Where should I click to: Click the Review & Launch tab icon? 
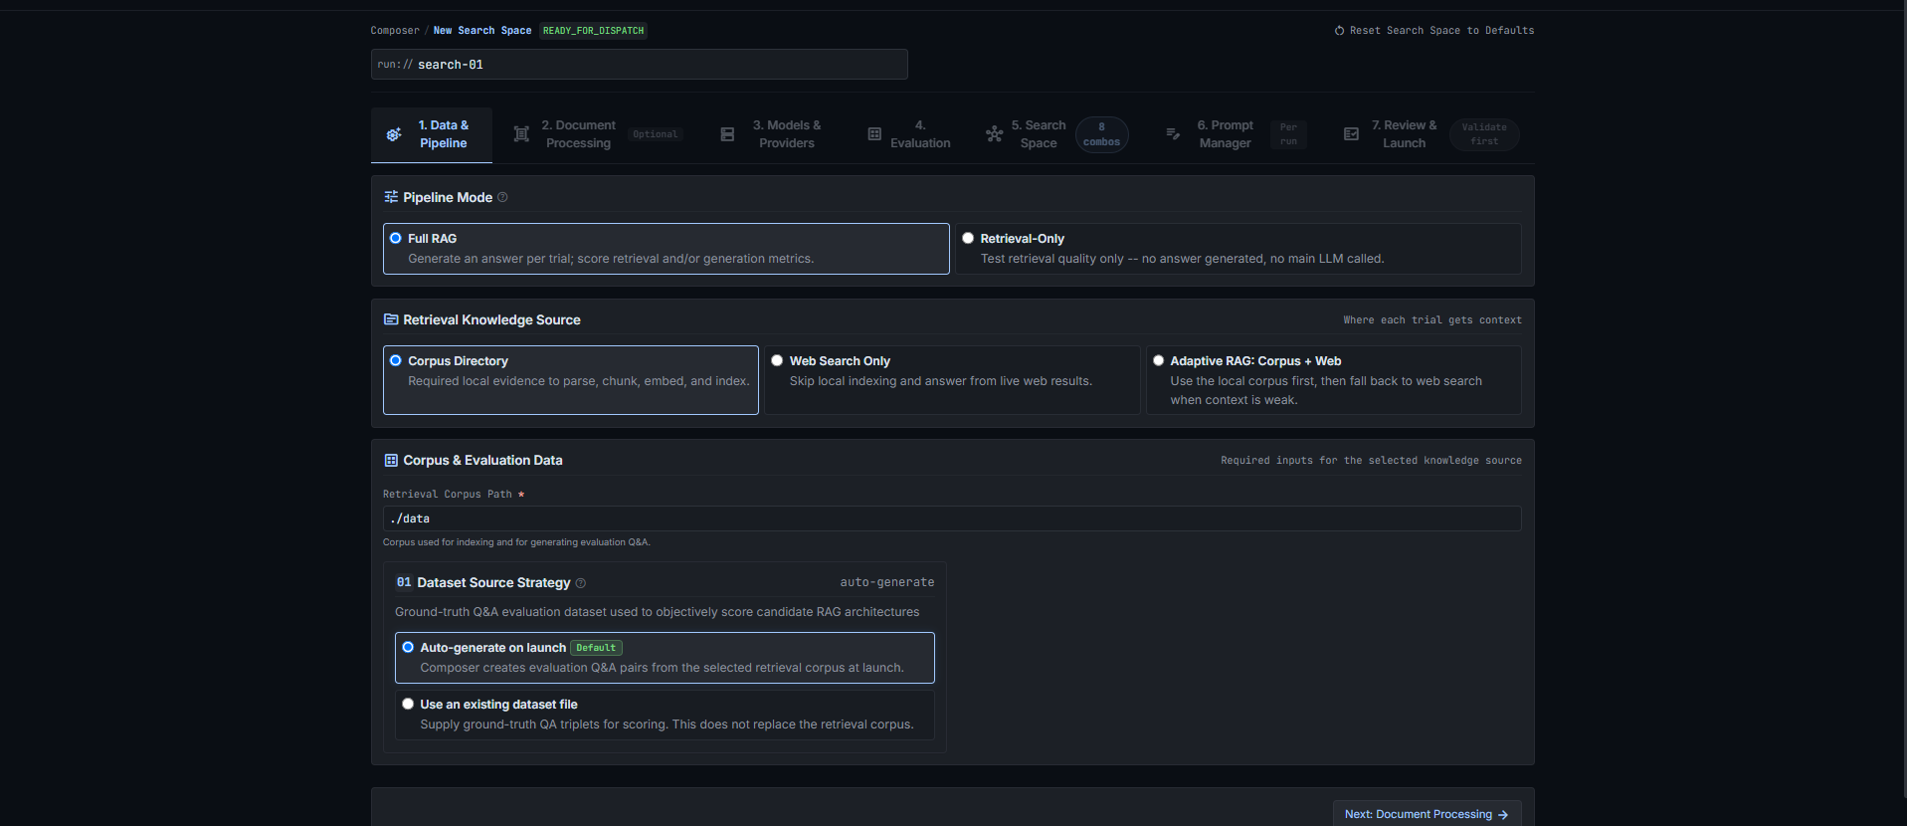pos(1351,134)
